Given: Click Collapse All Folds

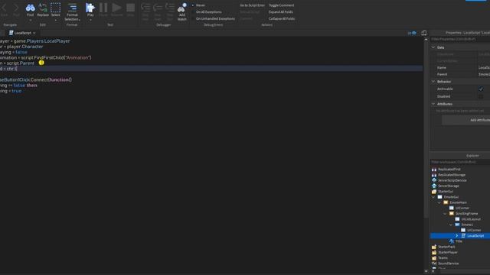Looking at the screenshot, I should click(282, 18).
